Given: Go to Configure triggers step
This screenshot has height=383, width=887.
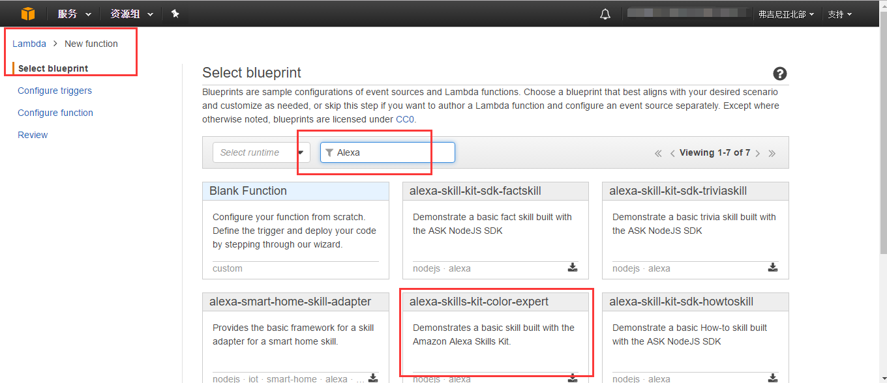Looking at the screenshot, I should 55,91.
